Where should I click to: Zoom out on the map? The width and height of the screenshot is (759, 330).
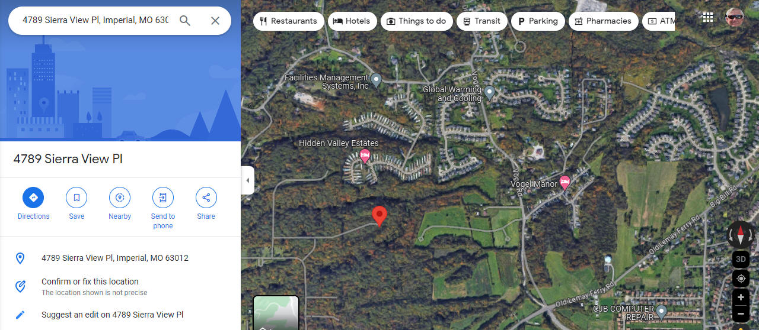[741, 313]
